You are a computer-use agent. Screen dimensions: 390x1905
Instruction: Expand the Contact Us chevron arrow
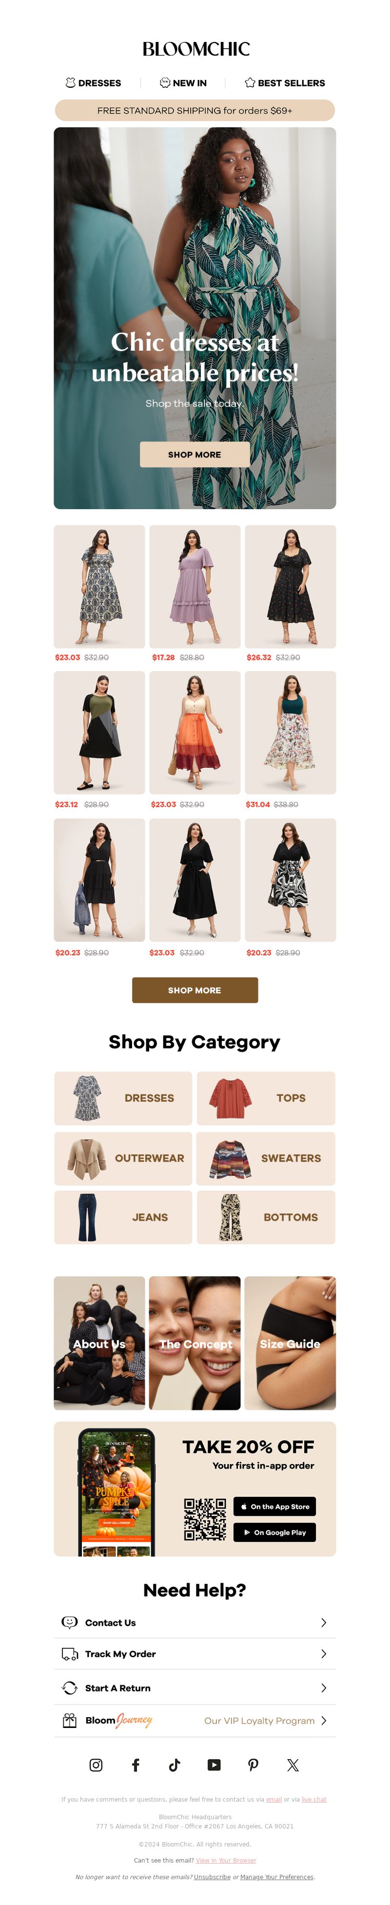324,1622
